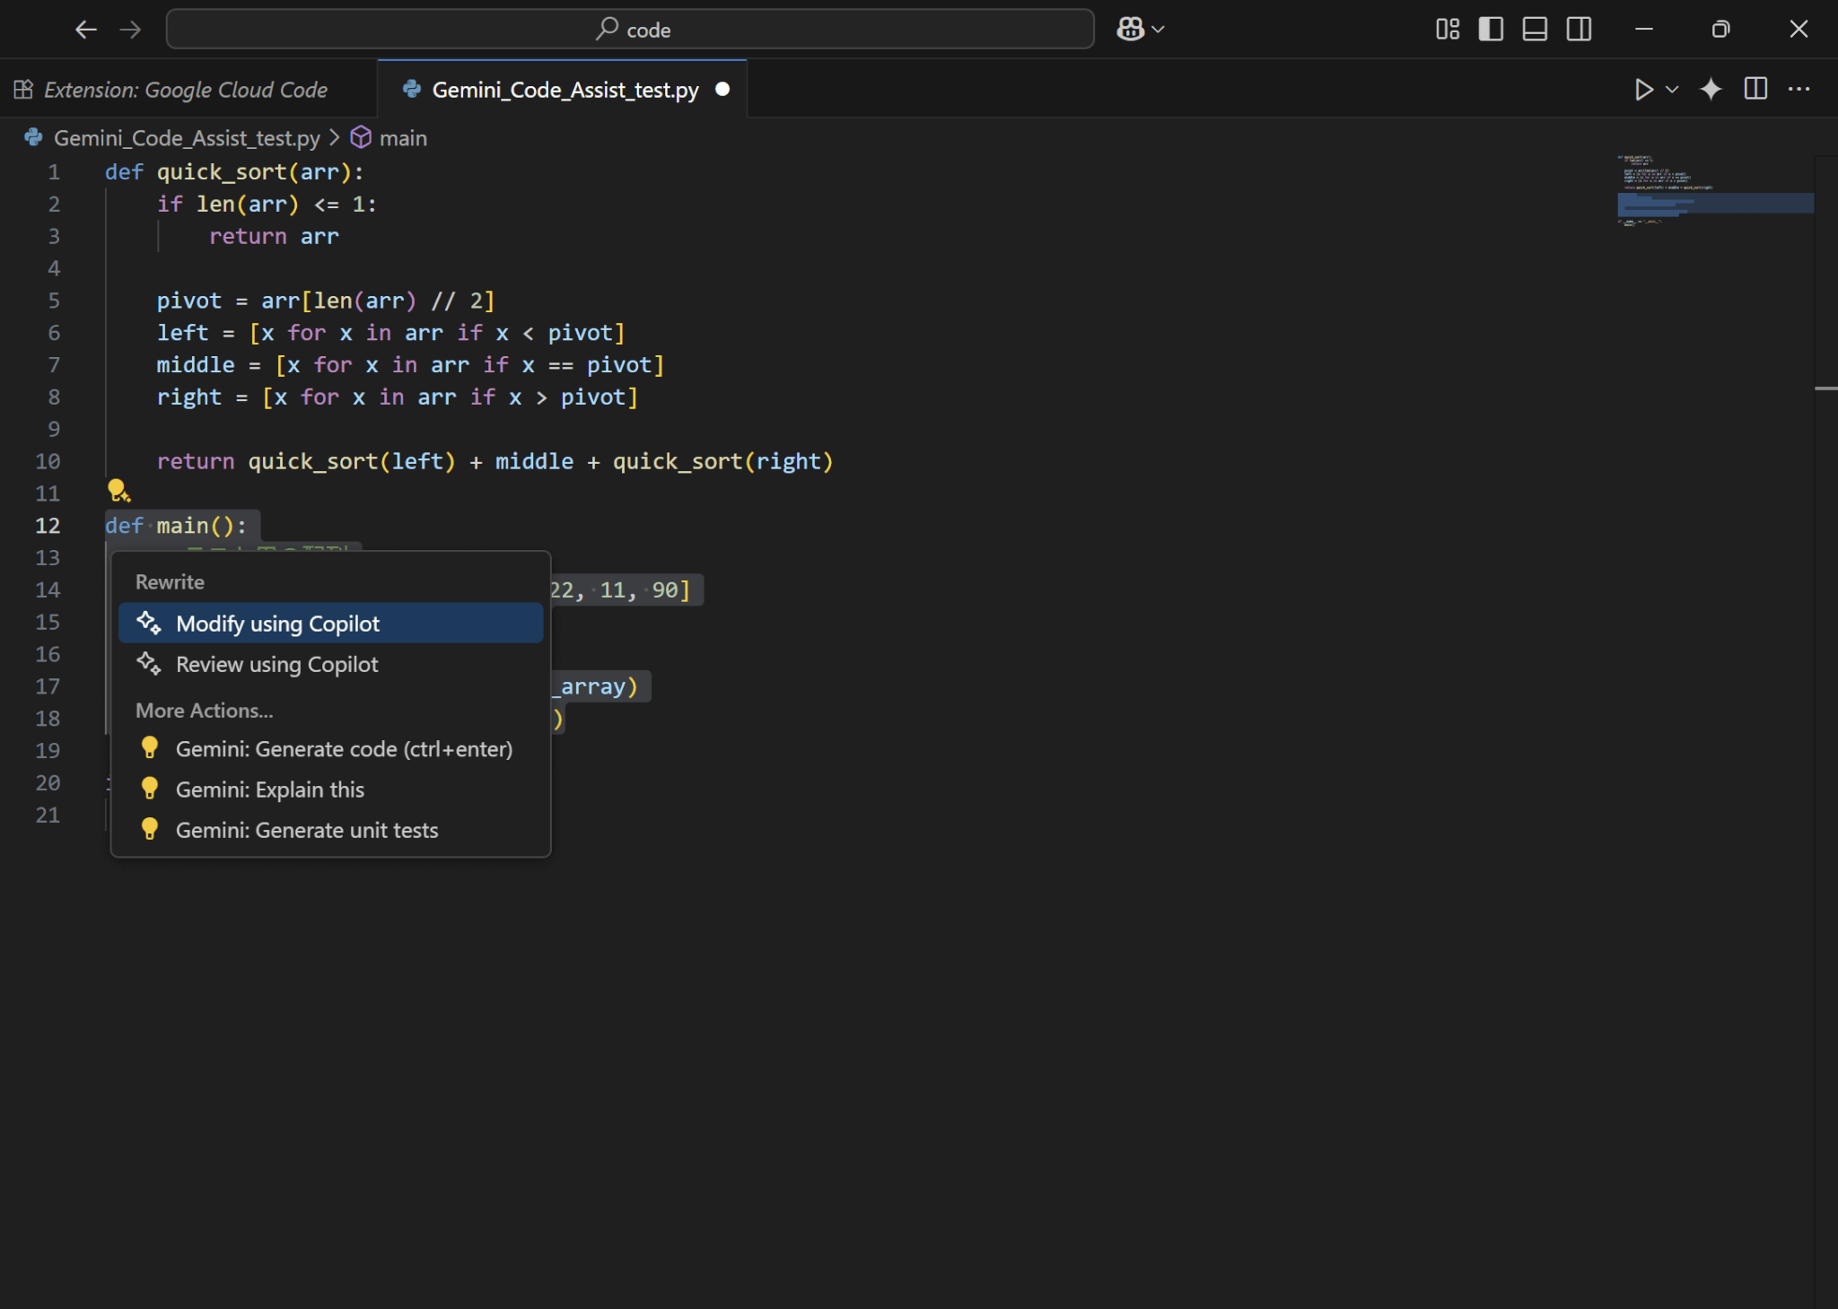
Task: Open the More Actions ellipsis menu
Action: point(1799,89)
